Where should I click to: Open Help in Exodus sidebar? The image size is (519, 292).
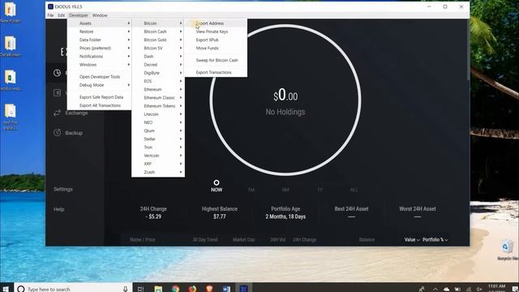coord(59,209)
